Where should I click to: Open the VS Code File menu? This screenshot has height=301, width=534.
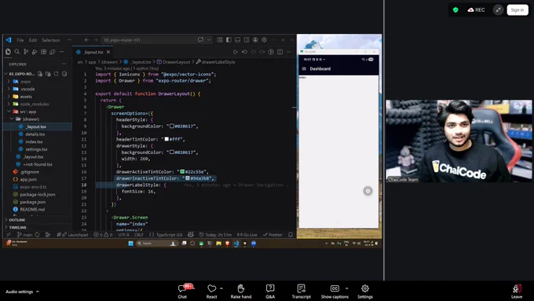tap(20, 40)
